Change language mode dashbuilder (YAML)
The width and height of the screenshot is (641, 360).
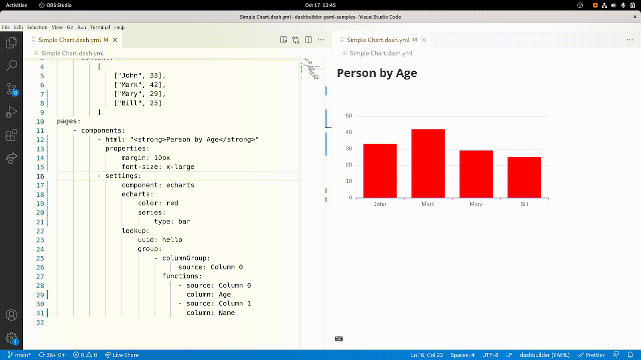[545, 355]
